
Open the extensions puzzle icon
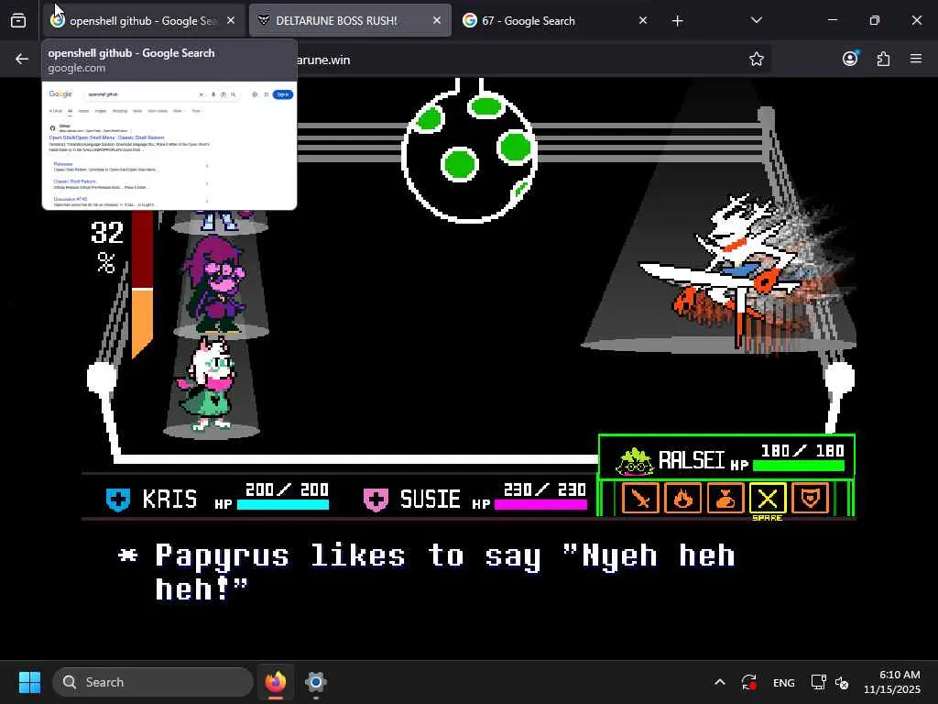click(883, 59)
